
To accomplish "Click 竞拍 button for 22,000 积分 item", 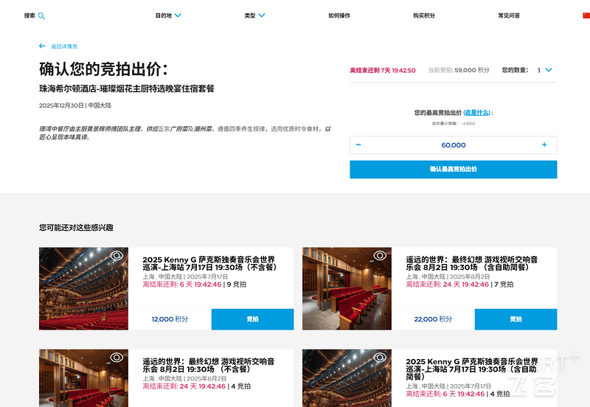I will (x=516, y=319).
